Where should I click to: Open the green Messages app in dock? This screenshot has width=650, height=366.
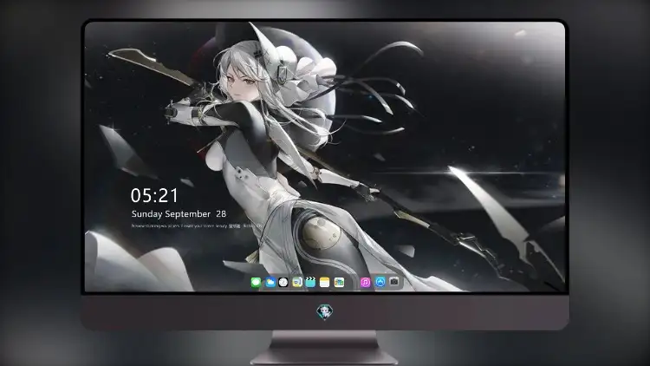coord(256,283)
